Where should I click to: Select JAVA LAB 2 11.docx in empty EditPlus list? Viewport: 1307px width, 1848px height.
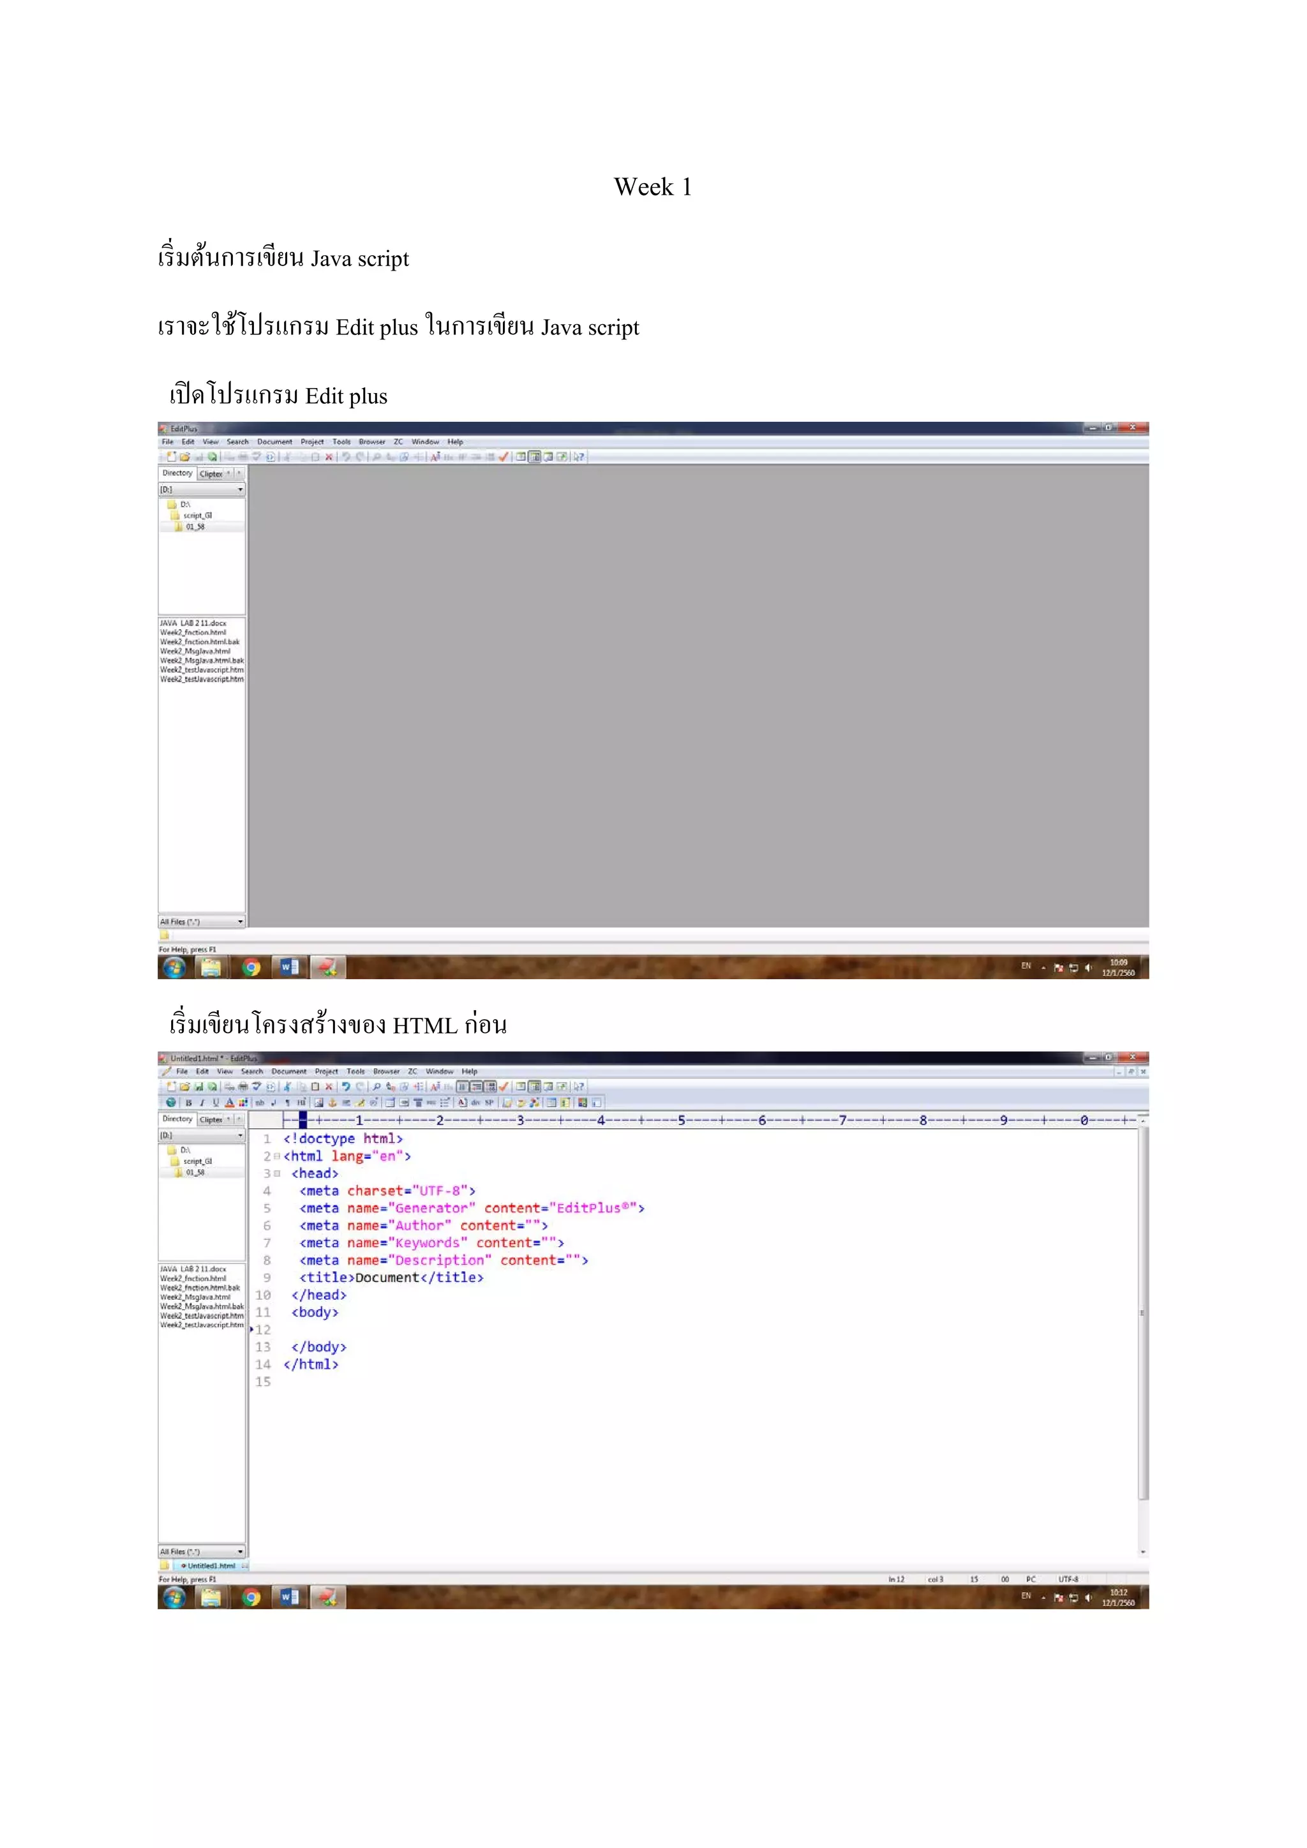coord(193,623)
